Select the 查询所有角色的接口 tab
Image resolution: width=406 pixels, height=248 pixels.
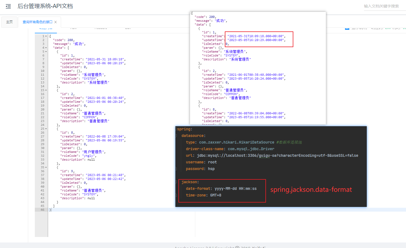(37, 22)
